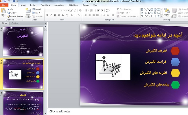Screen dimensions: 188x115
Task: Open Line Spacing dropdown
Action: (x=108, y=10)
